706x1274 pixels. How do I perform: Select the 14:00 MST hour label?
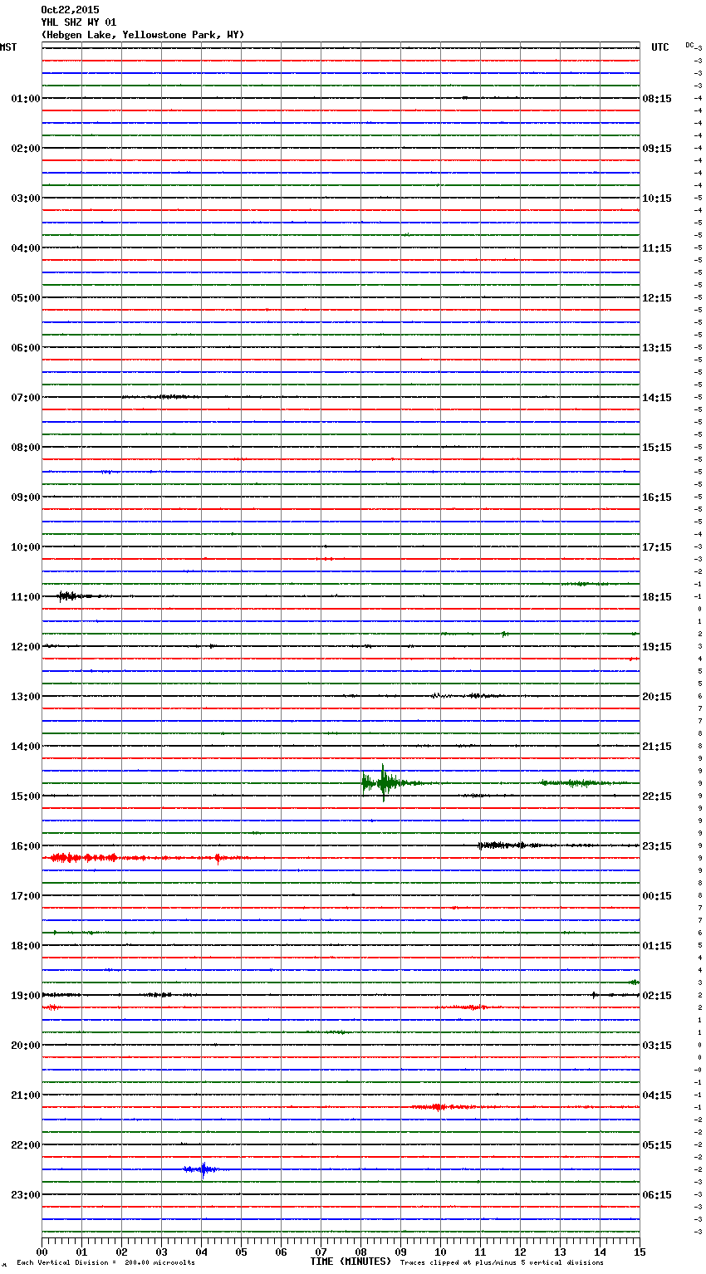[x=26, y=747]
